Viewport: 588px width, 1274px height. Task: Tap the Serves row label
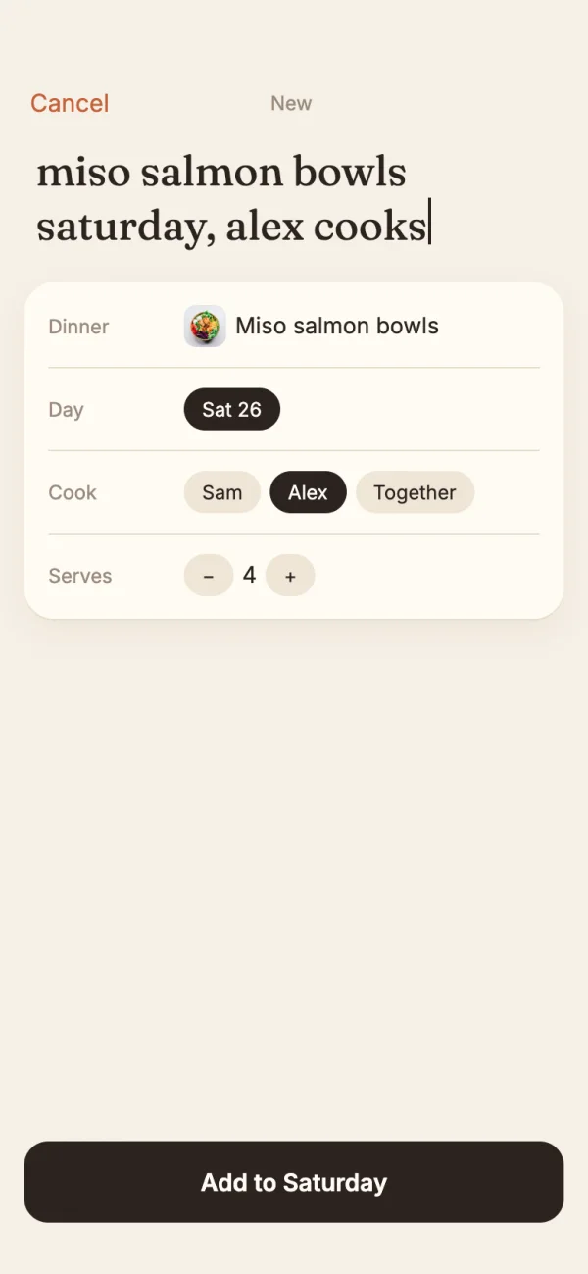pyautogui.click(x=79, y=576)
